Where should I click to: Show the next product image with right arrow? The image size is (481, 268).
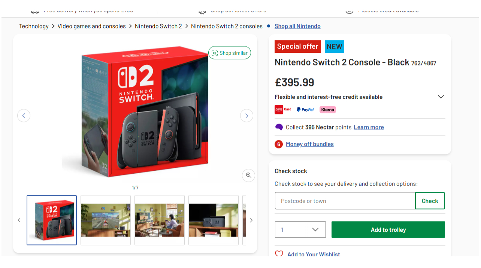pyautogui.click(x=246, y=115)
